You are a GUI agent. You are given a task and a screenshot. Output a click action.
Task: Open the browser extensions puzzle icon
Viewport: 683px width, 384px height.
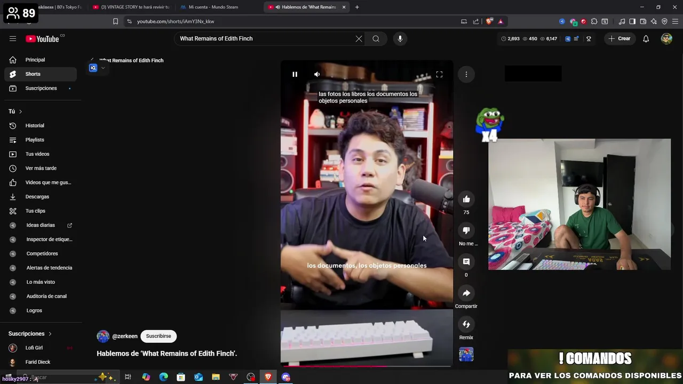click(x=594, y=21)
